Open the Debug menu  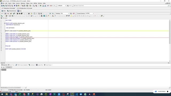tap(28, 3)
